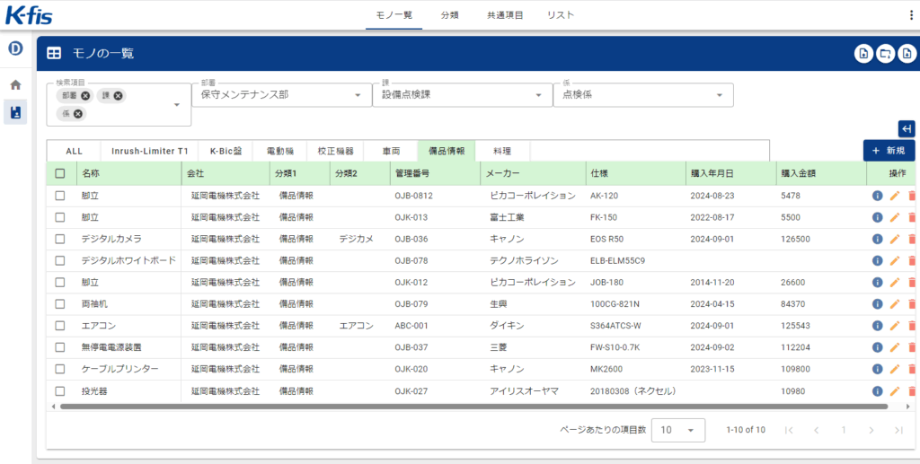Expand the 課 dropdown showing 設備点検課
This screenshot has width=920, height=464.
pos(461,94)
